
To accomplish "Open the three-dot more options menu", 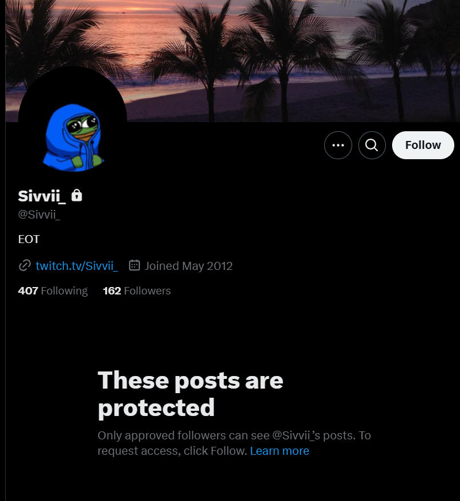I will 338,145.
